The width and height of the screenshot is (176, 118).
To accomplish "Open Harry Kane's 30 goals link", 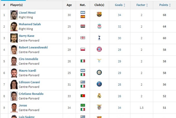I will (x=119, y=38).
